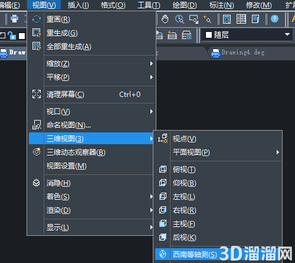The image size is (295, 263).
Task: Expand the 渲染(D) submenu arrow
Action: pos(151,210)
